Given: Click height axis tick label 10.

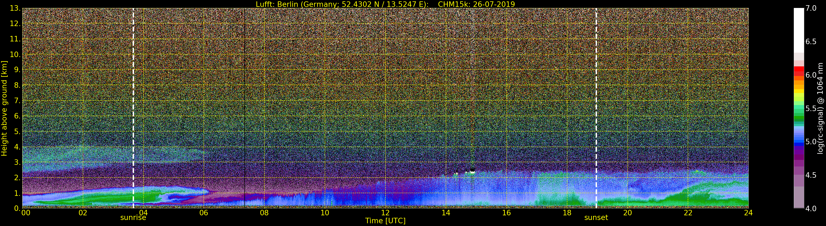Looking at the screenshot, I should pyautogui.click(x=15, y=54).
